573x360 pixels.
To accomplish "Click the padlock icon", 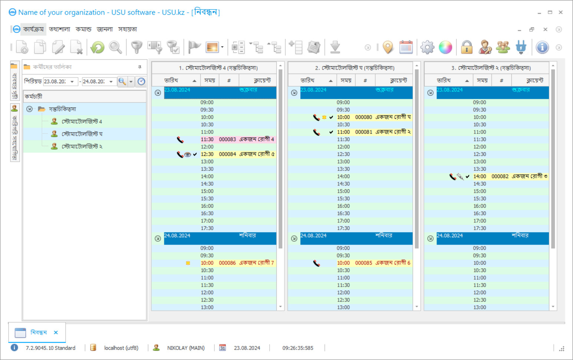I will tap(467, 47).
